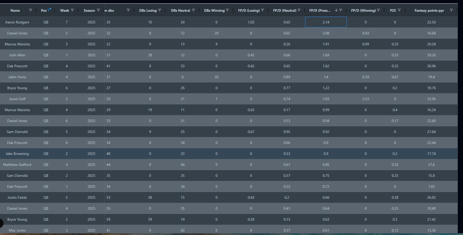Screen dimensions: 463x235
Task: Sort by the DBs Losing header
Action: (x=148, y=11)
